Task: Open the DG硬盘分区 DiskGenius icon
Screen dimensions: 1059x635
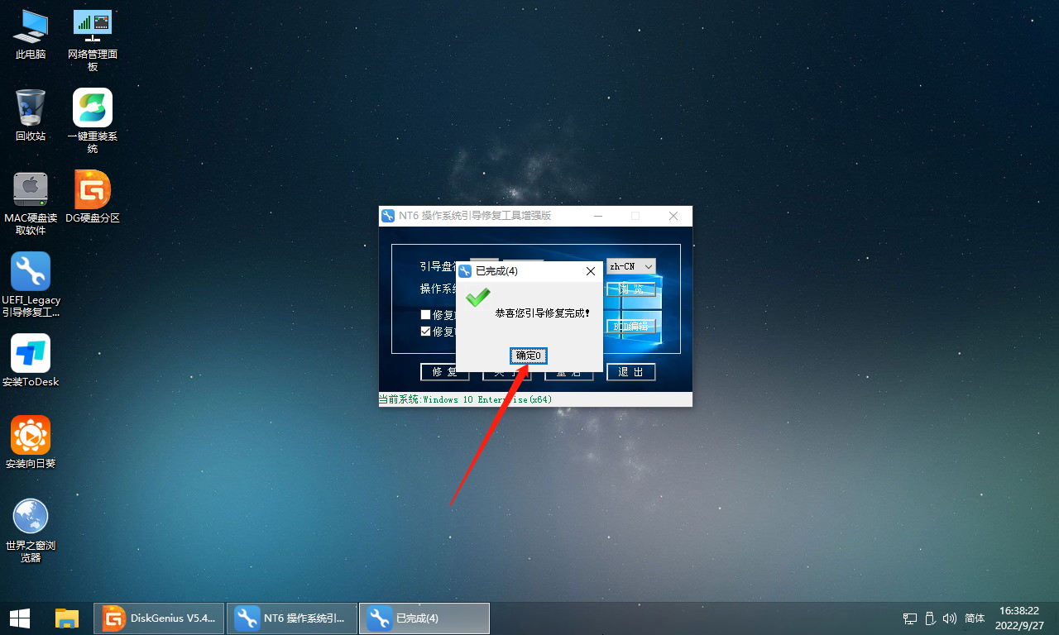Action: click(93, 196)
